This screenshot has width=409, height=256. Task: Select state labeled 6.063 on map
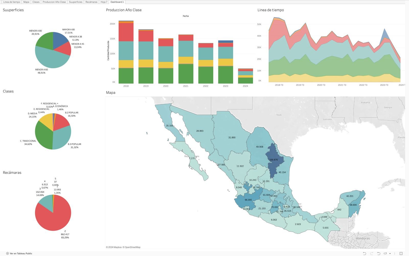[x=274, y=219]
